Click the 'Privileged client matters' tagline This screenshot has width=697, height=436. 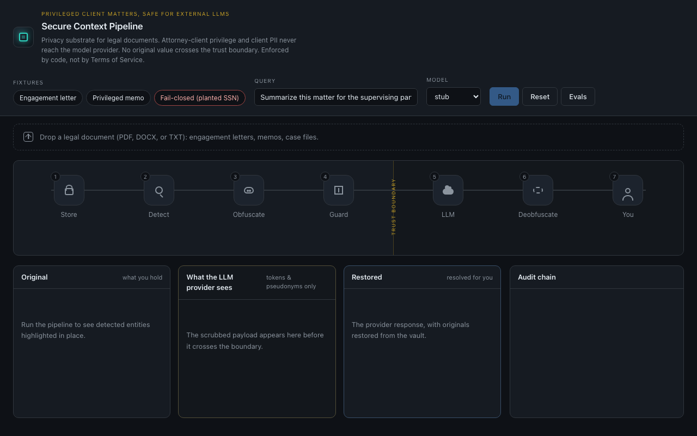coord(136,14)
